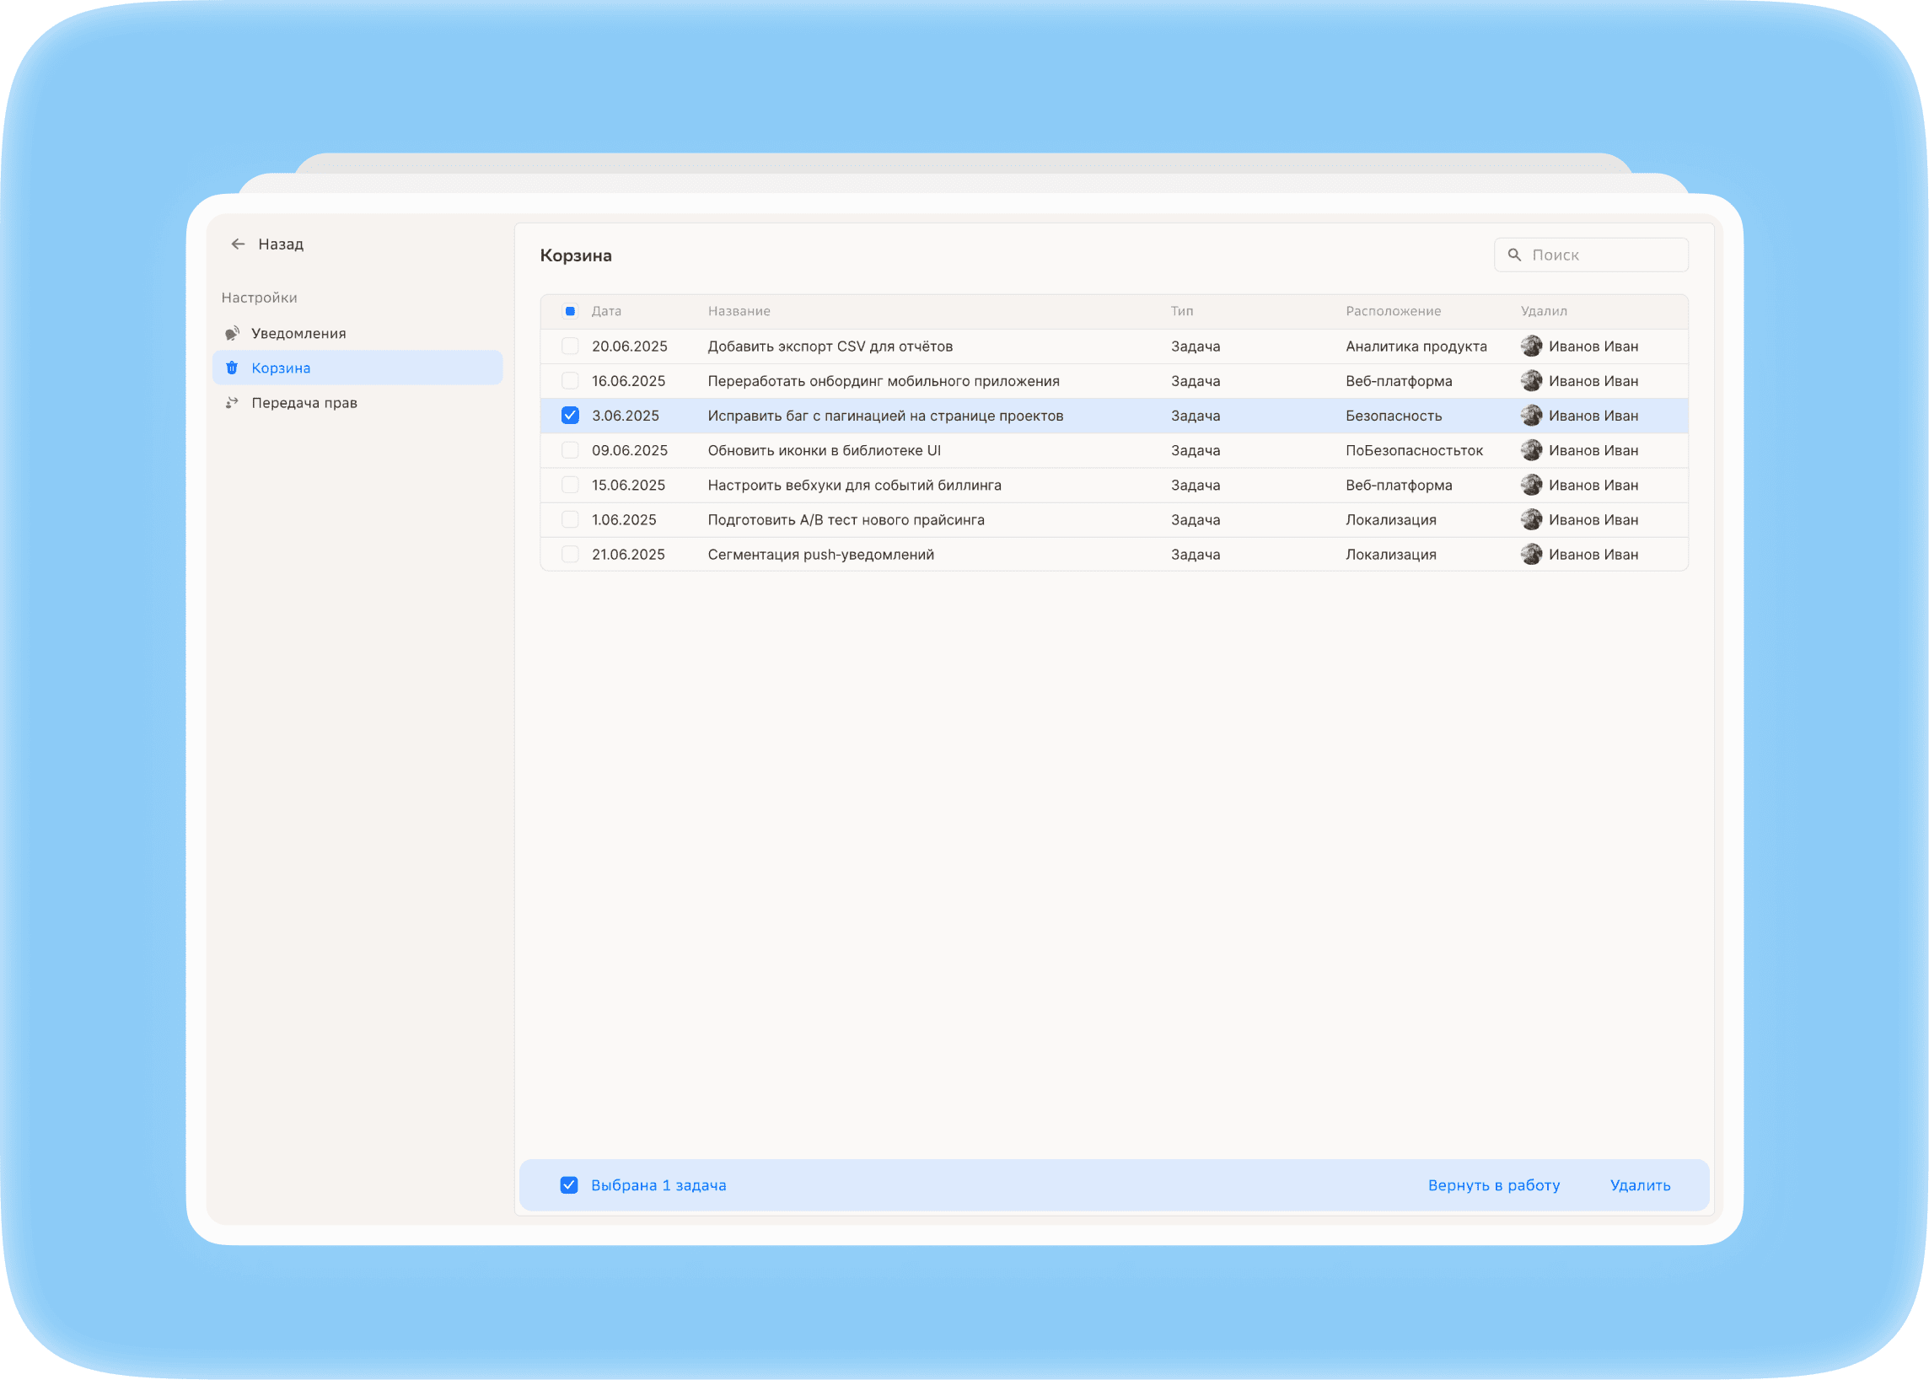Click the magnifier icon in the search box
This screenshot has height=1380, width=1929.
pos(1514,255)
